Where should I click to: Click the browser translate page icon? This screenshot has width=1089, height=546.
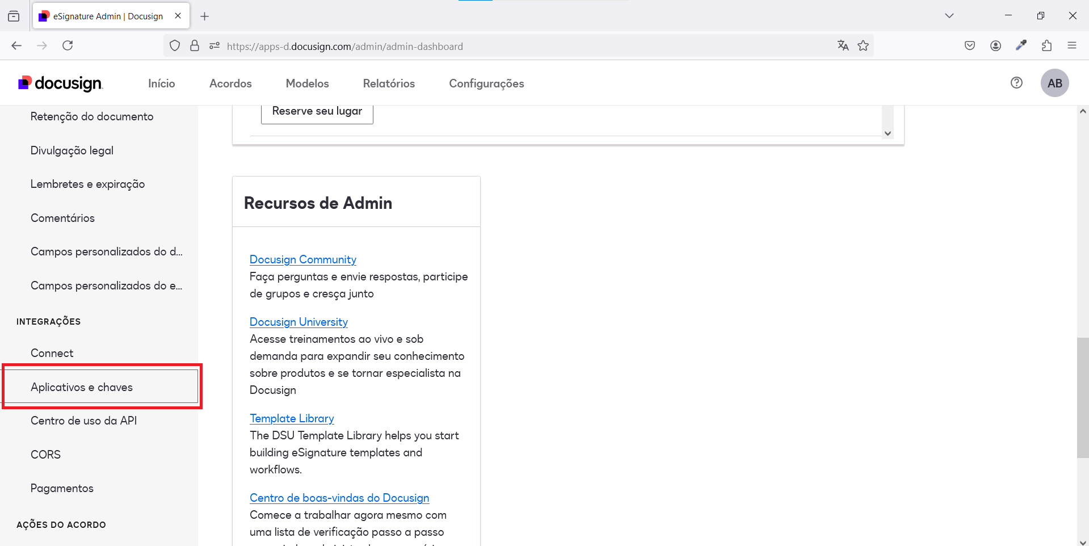pos(843,46)
